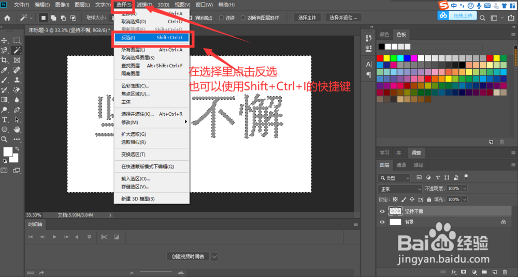Select the Crop tool

click(4, 60)
